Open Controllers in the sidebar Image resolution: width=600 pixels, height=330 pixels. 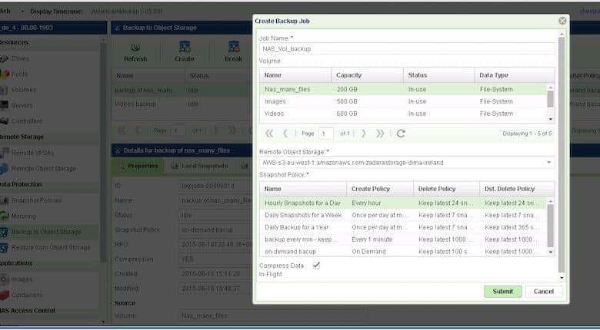pyautogui.click(x=27, y=121)
